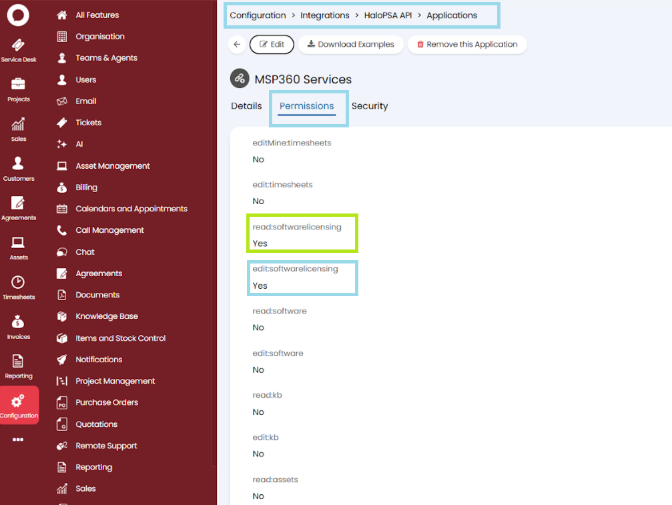Click the read:software permission label
The image size is (672, 505).
tap(280, 311)
